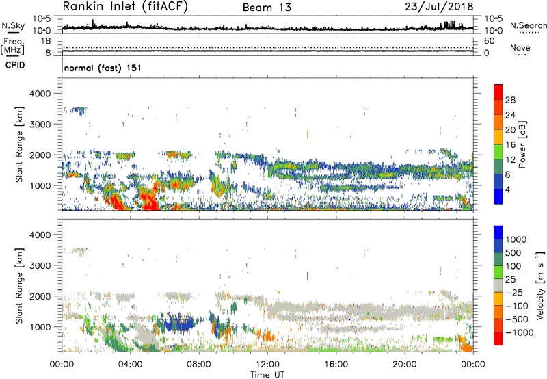Click the '1000' velocity colorbar tick
The image size is (547, 379).
pos(516,239)
